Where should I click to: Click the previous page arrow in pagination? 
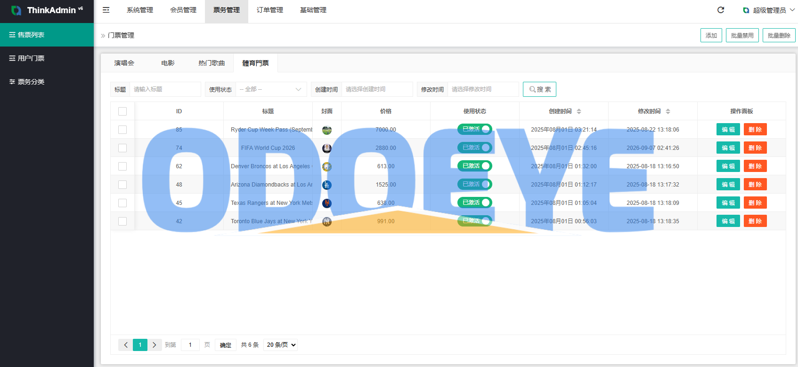(126, 345)
